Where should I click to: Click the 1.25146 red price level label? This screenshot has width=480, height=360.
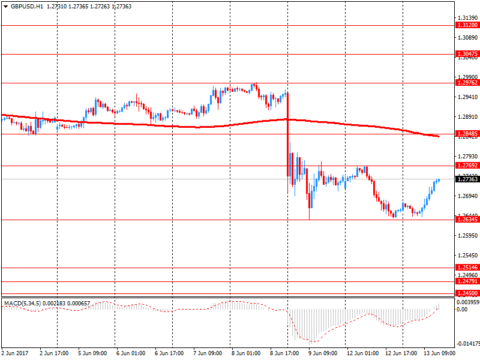pos(467,267)
